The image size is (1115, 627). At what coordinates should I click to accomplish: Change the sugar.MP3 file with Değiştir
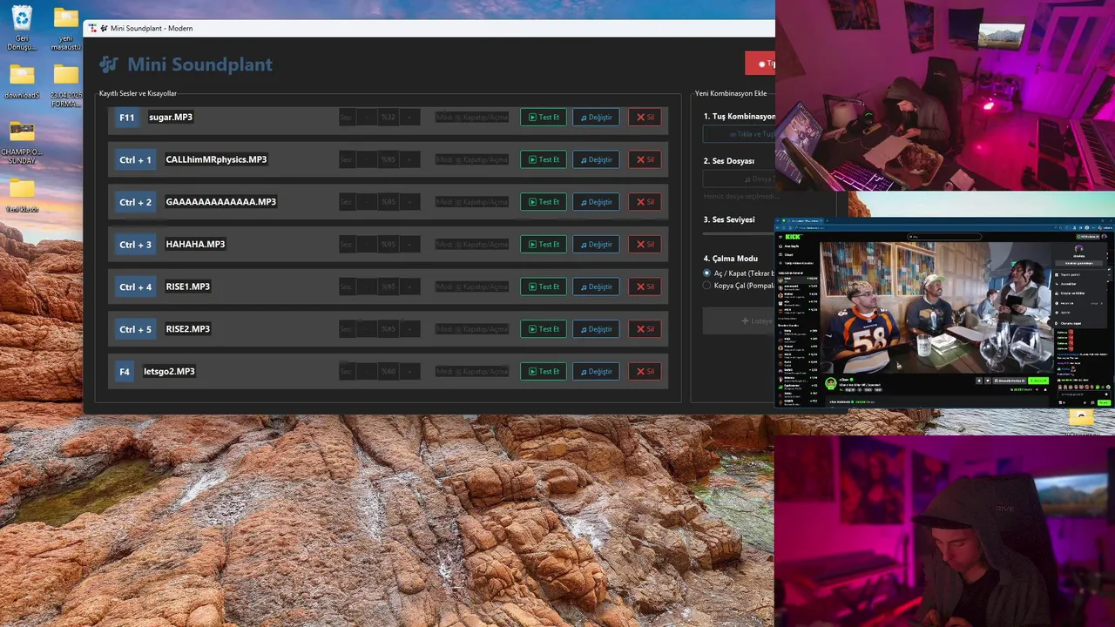pos(596,117)
